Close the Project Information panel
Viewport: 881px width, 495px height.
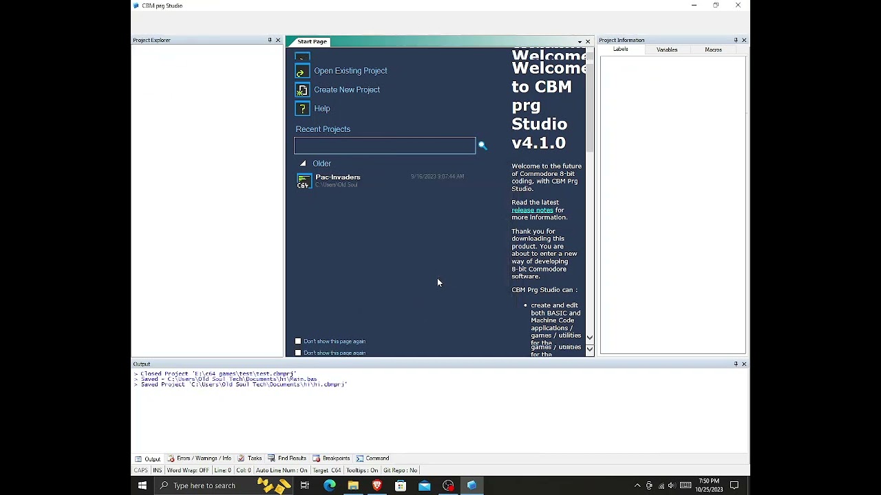744,40
